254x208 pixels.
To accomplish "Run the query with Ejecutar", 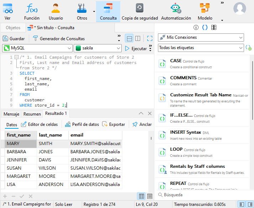I will tap(136, 48).
